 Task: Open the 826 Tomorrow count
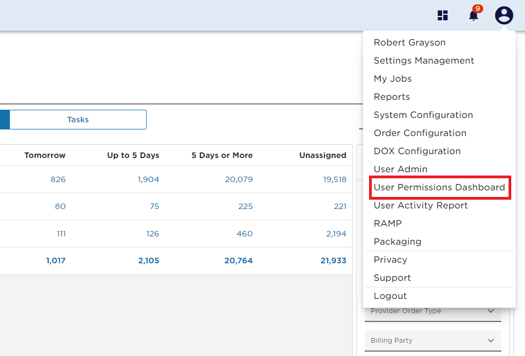coord(58,179)
